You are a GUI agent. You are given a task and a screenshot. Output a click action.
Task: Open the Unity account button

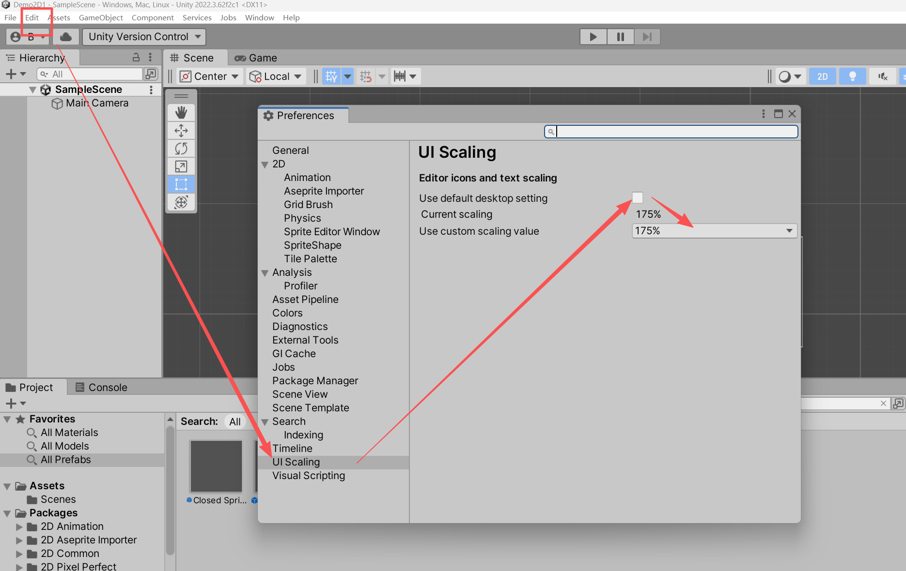(28, 37)
